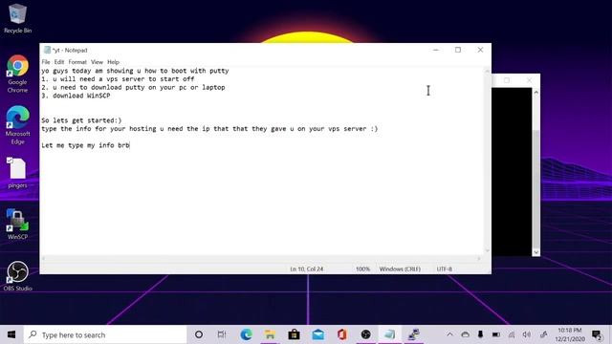Open Office from the taskbar
The width and height of the screenshot is (612, 344).
(x=342, y=334)
